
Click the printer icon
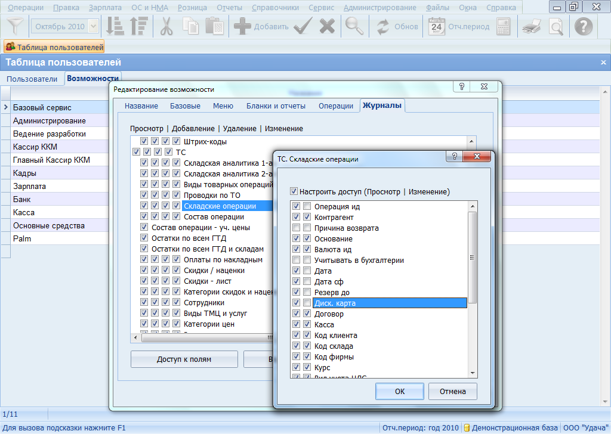531,26
